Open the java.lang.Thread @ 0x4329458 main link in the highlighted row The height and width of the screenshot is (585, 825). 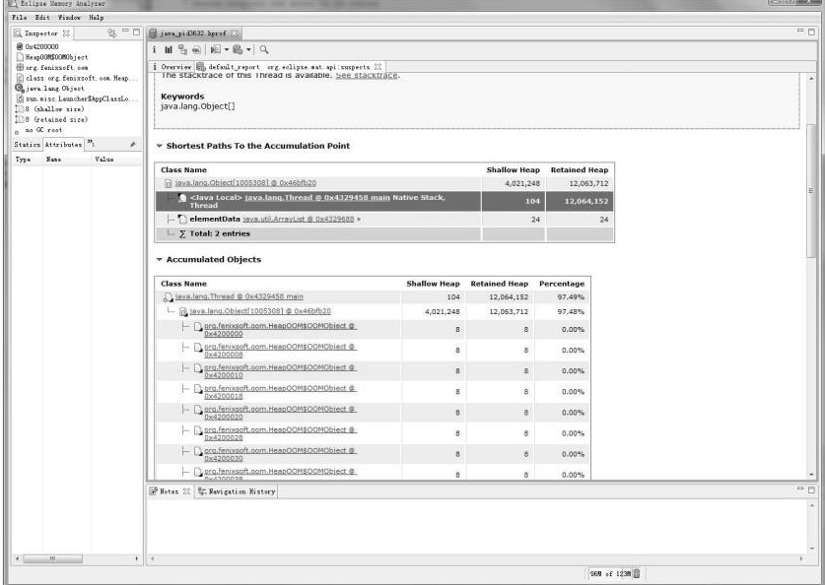tap(317, 198)
